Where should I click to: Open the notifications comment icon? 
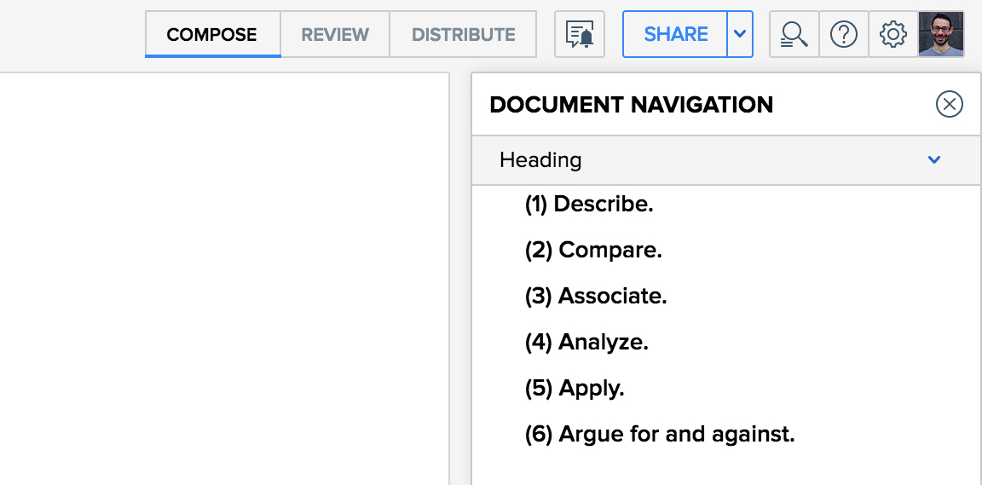580,34
